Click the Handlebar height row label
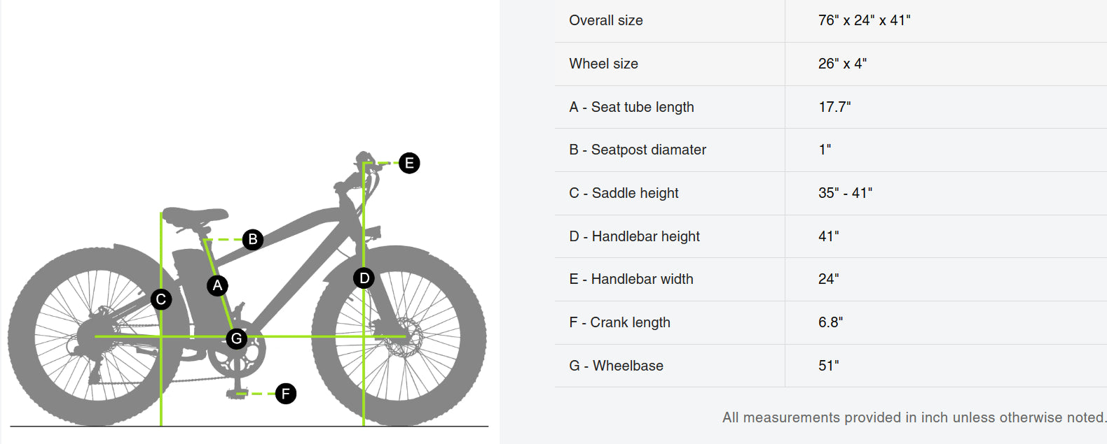 point(634,236)
